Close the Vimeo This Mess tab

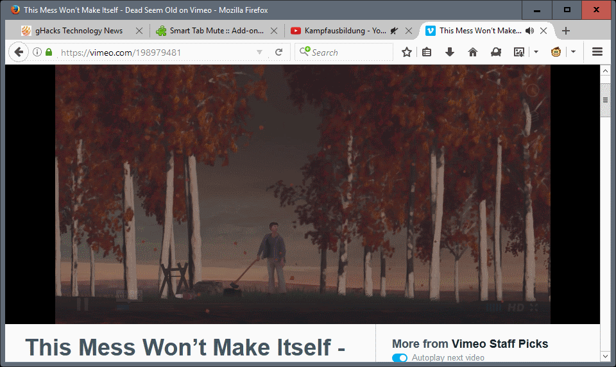click(543, 31)
